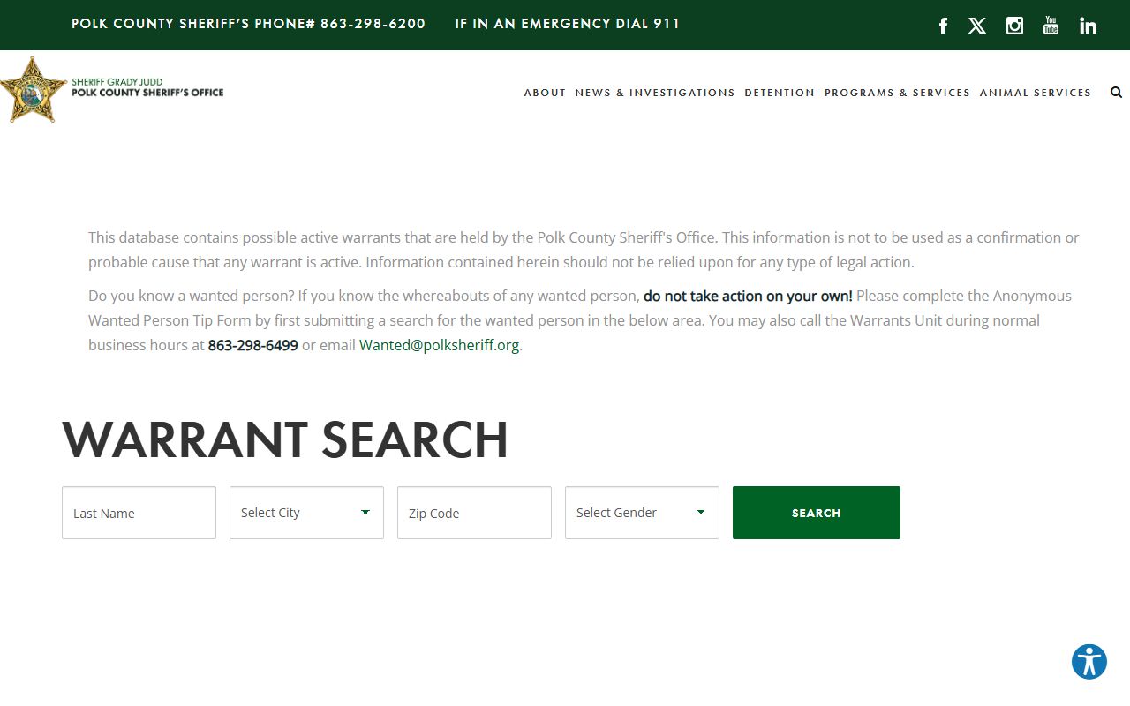Open Programs & Services menu
This screenshot has width=1130, height=706.
(x=897, y=93)
